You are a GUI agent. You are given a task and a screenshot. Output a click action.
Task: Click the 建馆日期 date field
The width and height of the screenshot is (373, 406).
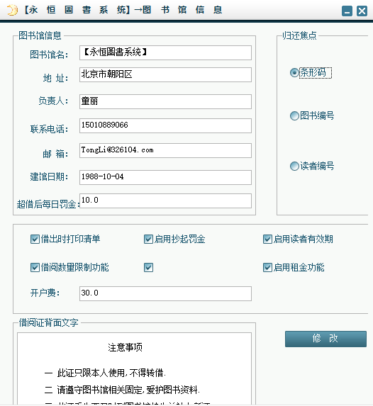coord(165,177)
